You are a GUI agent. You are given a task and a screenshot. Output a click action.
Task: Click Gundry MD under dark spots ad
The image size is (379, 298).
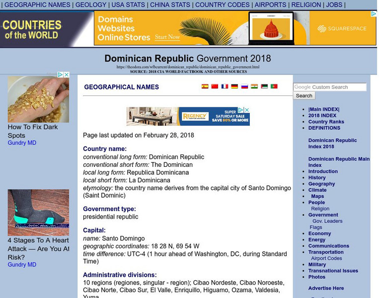[x=22, y=143]
